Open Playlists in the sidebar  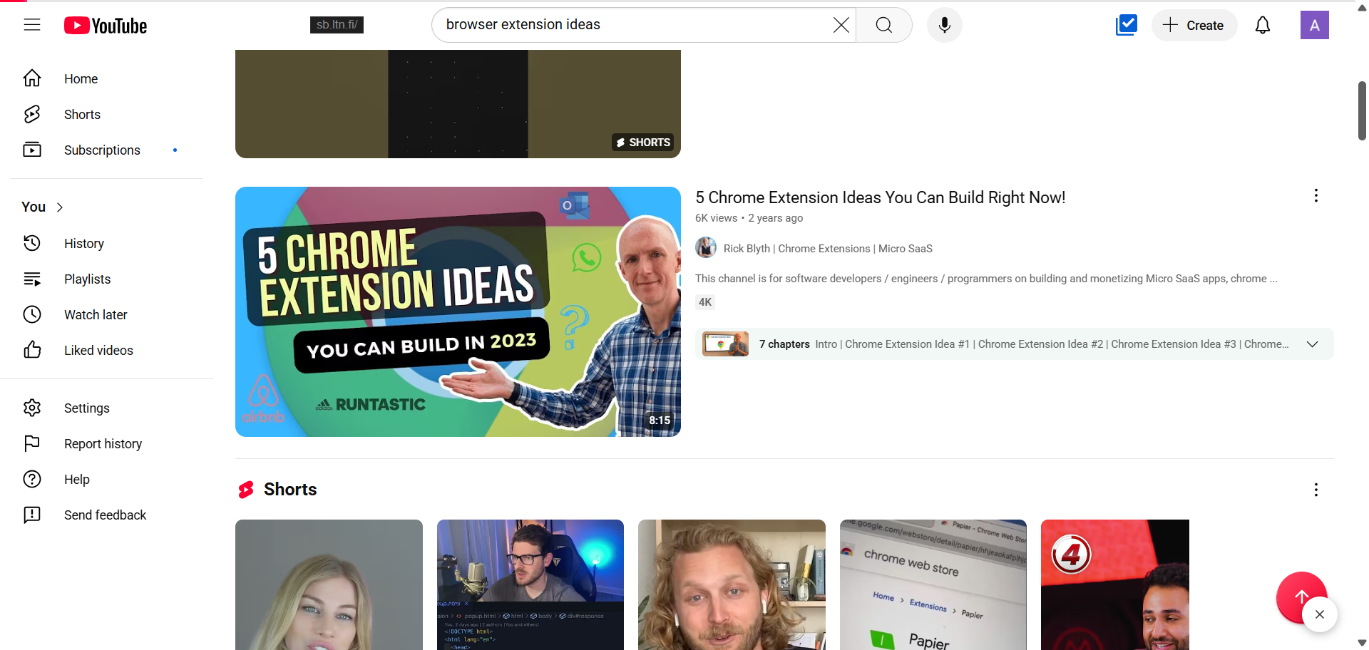(107, 279)
